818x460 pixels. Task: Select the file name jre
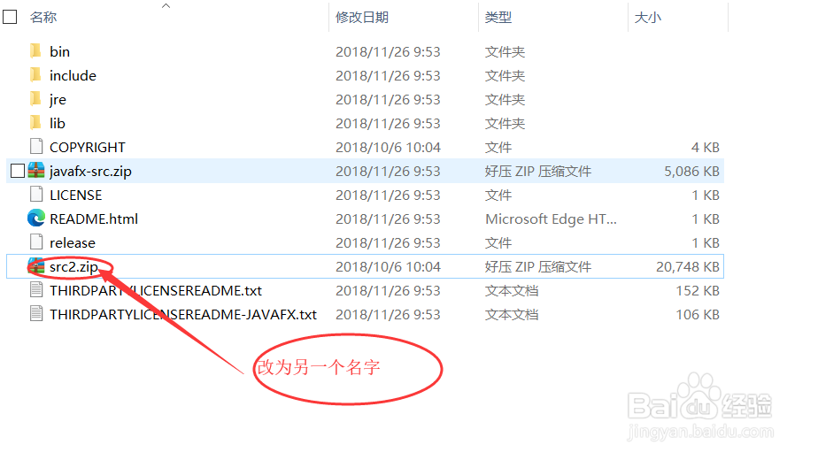tap(58, 100)
